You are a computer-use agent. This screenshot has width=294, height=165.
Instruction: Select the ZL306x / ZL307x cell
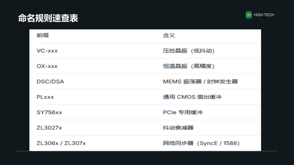coord(61,143)
